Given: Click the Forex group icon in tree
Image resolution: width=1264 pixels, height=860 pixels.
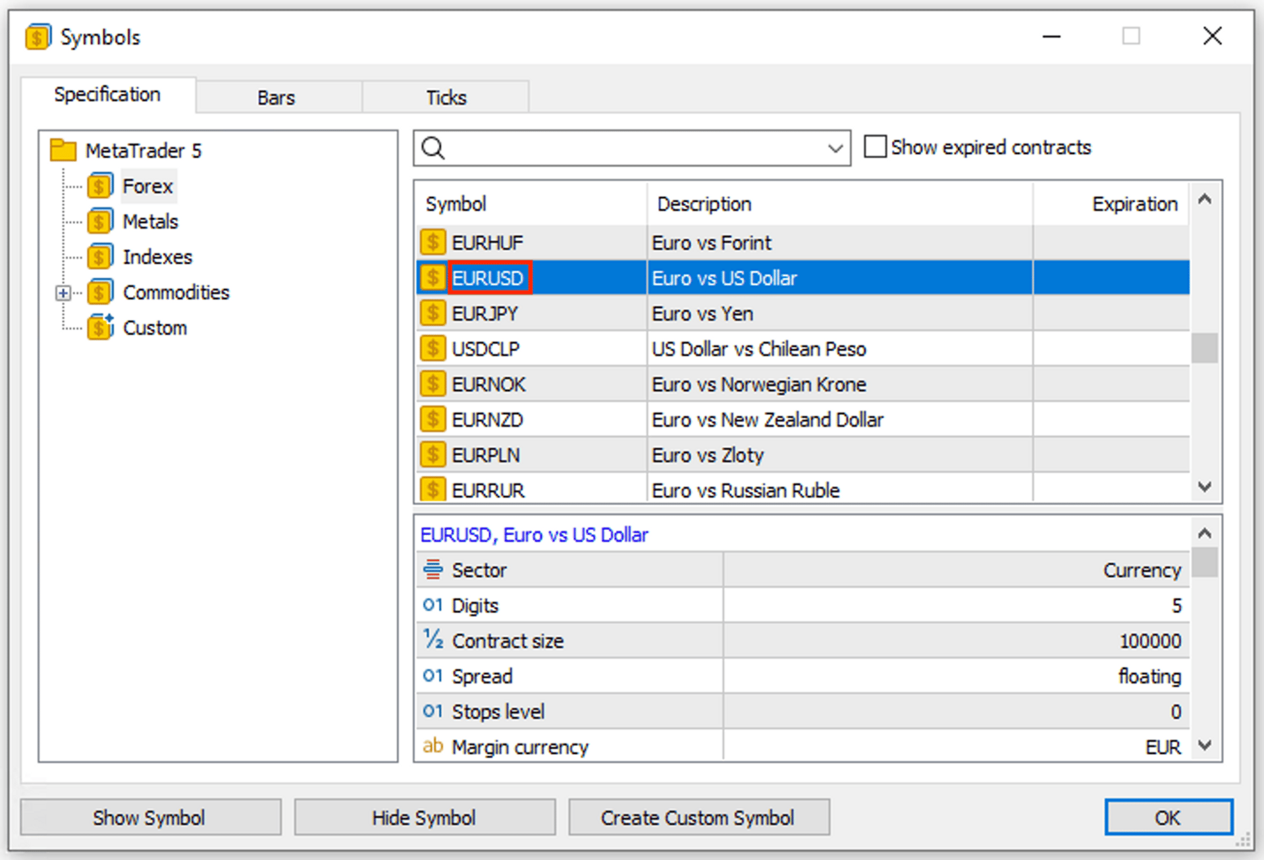Looking at the screenshot, I should 100,186.
